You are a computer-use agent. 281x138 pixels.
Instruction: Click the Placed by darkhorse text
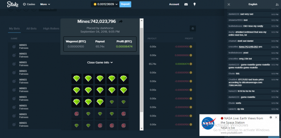(100, 28)
